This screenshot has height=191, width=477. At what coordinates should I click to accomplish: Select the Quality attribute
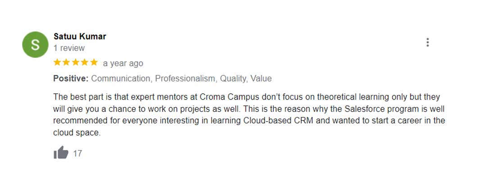[233, 78]
